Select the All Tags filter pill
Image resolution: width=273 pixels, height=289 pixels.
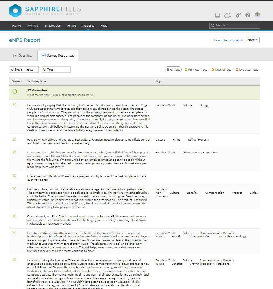pos(173,69)
